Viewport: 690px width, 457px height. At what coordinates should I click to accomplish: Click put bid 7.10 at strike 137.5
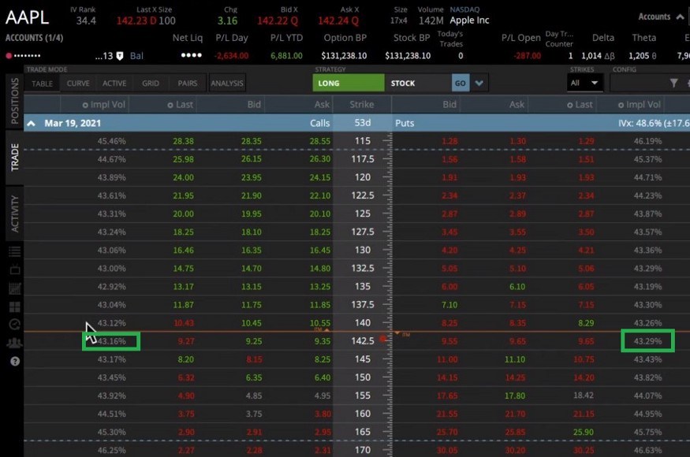pos(449,305)
